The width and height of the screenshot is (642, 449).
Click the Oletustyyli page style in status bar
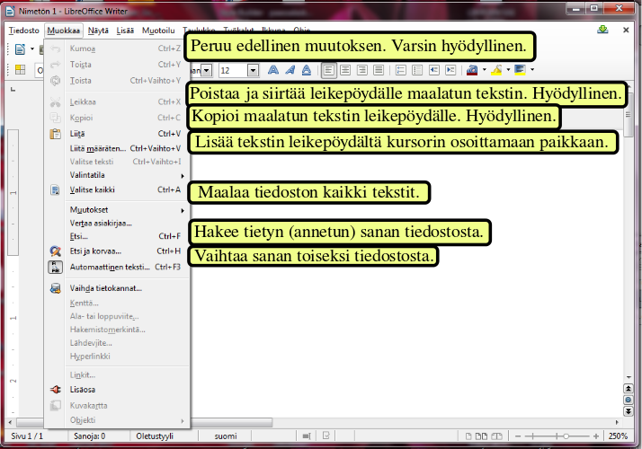155,436
